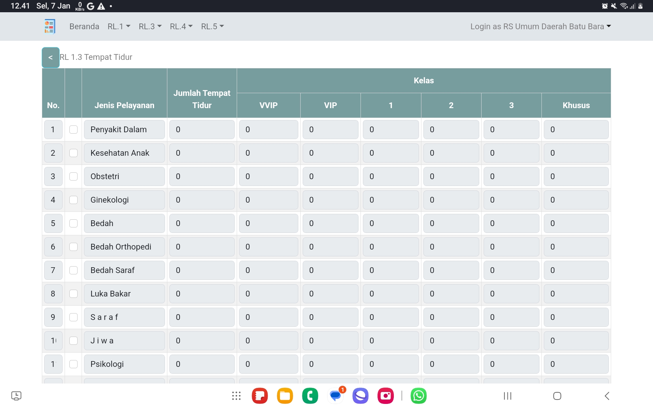The width and height of the screenshot is (653, 408).
Task: Tick the Luka Bakar row checkbox
Action: tap(73, 294)
